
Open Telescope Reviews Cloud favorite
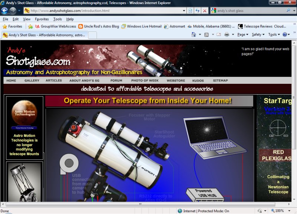[262, 26]
